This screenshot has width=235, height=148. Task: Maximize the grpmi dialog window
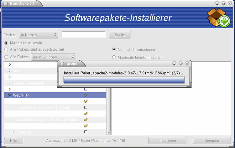(180, 64)
